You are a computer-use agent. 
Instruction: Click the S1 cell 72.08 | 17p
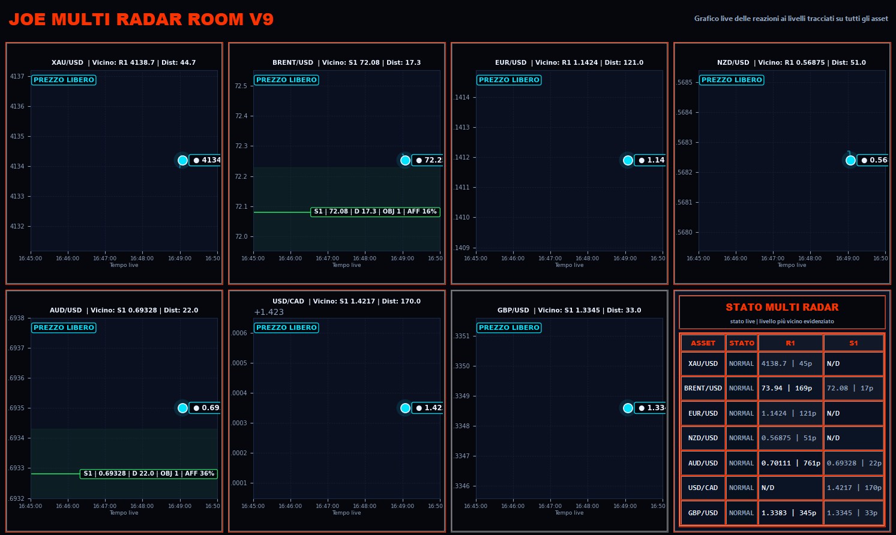[853, 388]
